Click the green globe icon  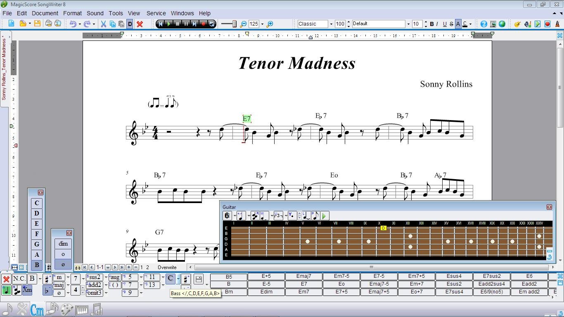point(502,24)
